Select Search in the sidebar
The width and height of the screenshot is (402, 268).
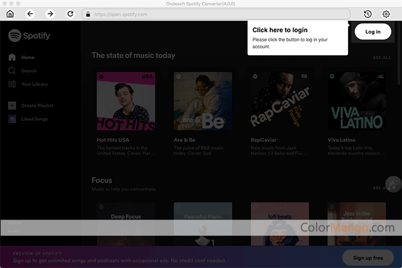(28, 71)
